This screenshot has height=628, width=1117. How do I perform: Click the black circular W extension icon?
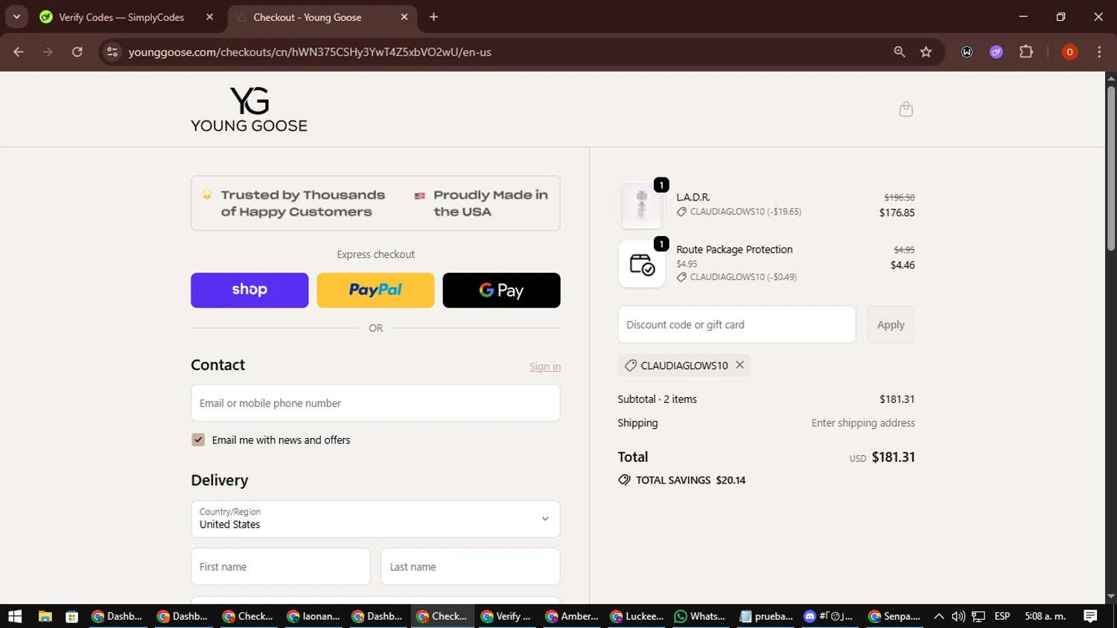click(967, 52)
